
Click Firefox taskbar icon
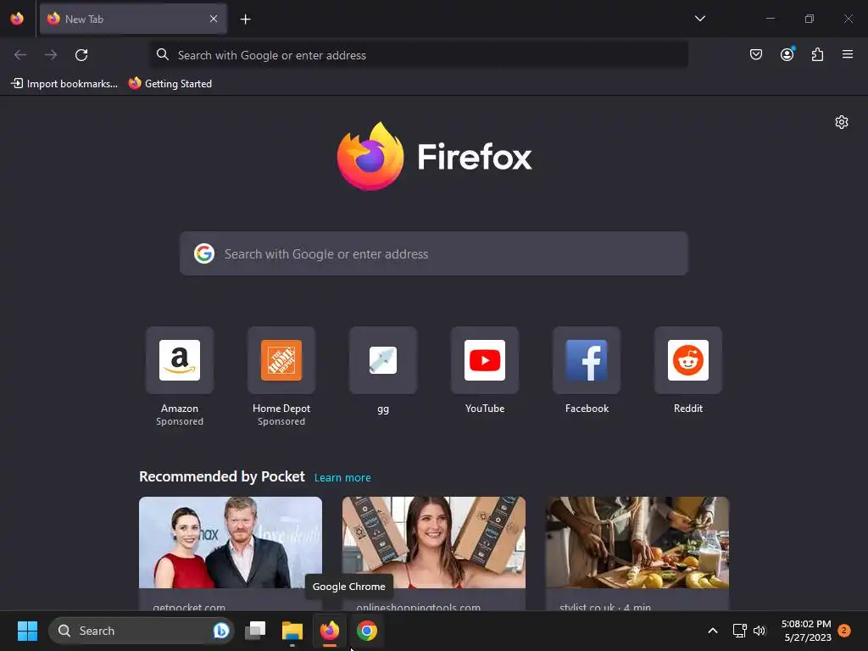pos(330,631)
